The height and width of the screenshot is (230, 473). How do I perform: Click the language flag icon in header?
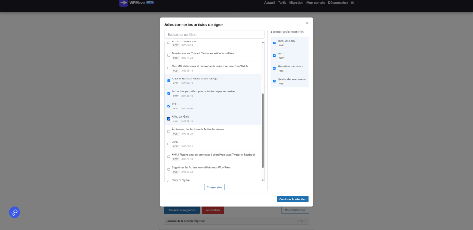[x=352, y=3]
